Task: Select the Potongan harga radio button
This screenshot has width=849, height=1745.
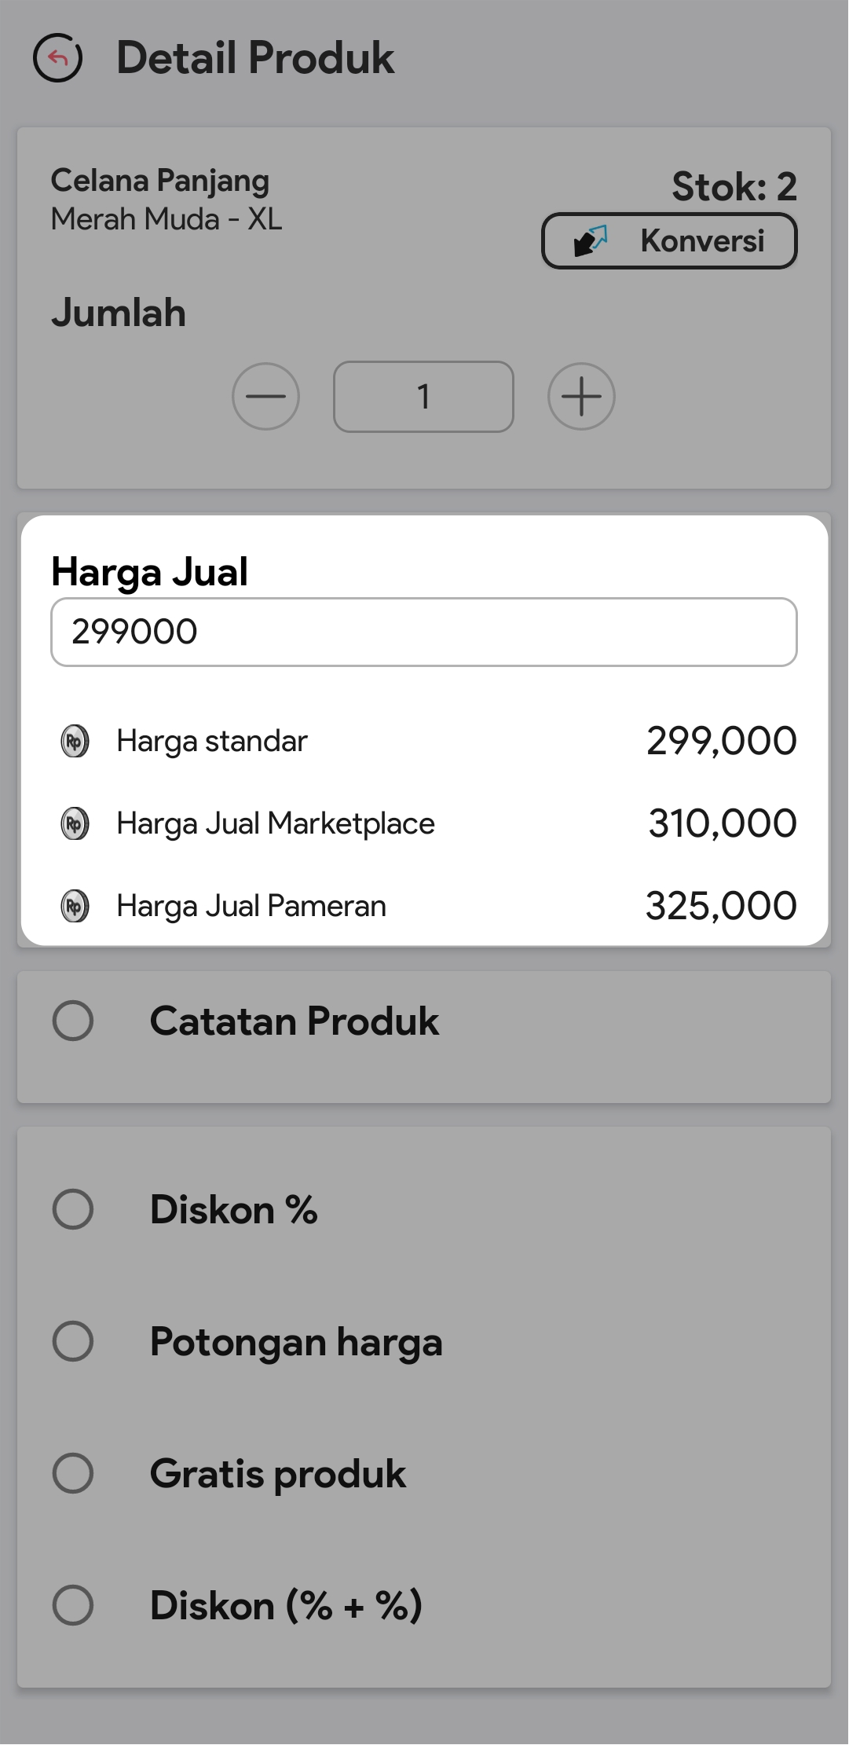Action: point(73,1340)
